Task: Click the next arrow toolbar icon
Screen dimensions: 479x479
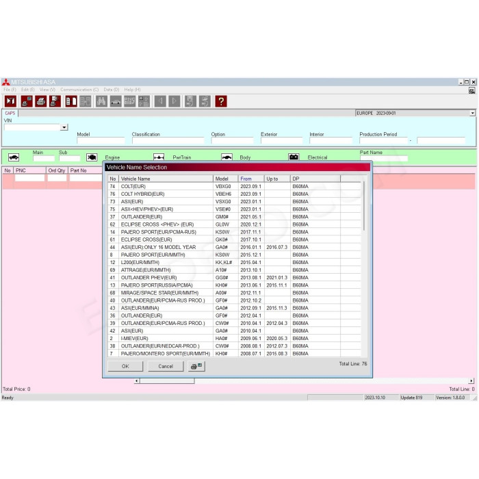Action: click(x=174, y=101)
